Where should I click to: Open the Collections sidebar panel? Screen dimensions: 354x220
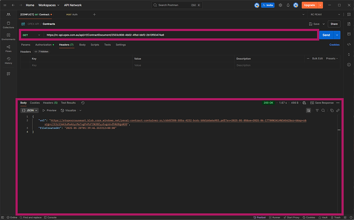pos(8,25)
